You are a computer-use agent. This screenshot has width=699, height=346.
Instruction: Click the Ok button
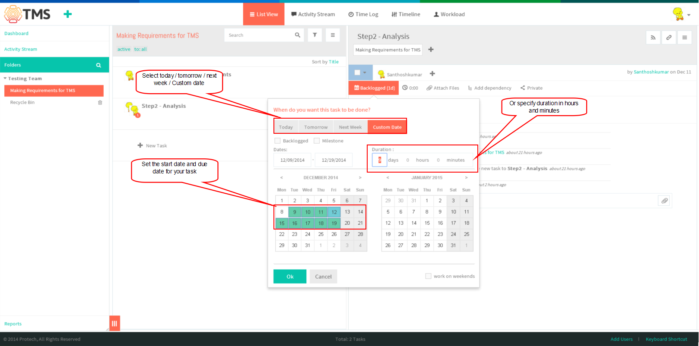point(290,277)
